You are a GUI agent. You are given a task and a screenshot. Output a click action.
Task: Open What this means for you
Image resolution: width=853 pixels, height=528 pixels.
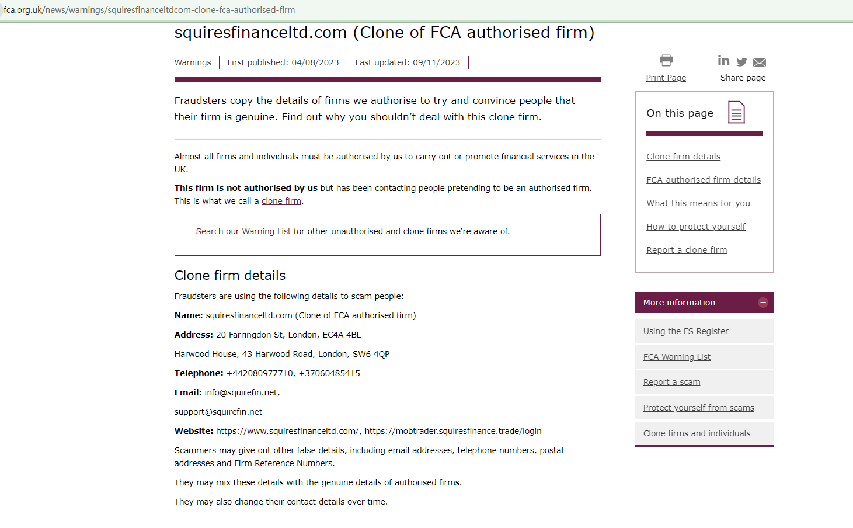[x=698, y=203]
